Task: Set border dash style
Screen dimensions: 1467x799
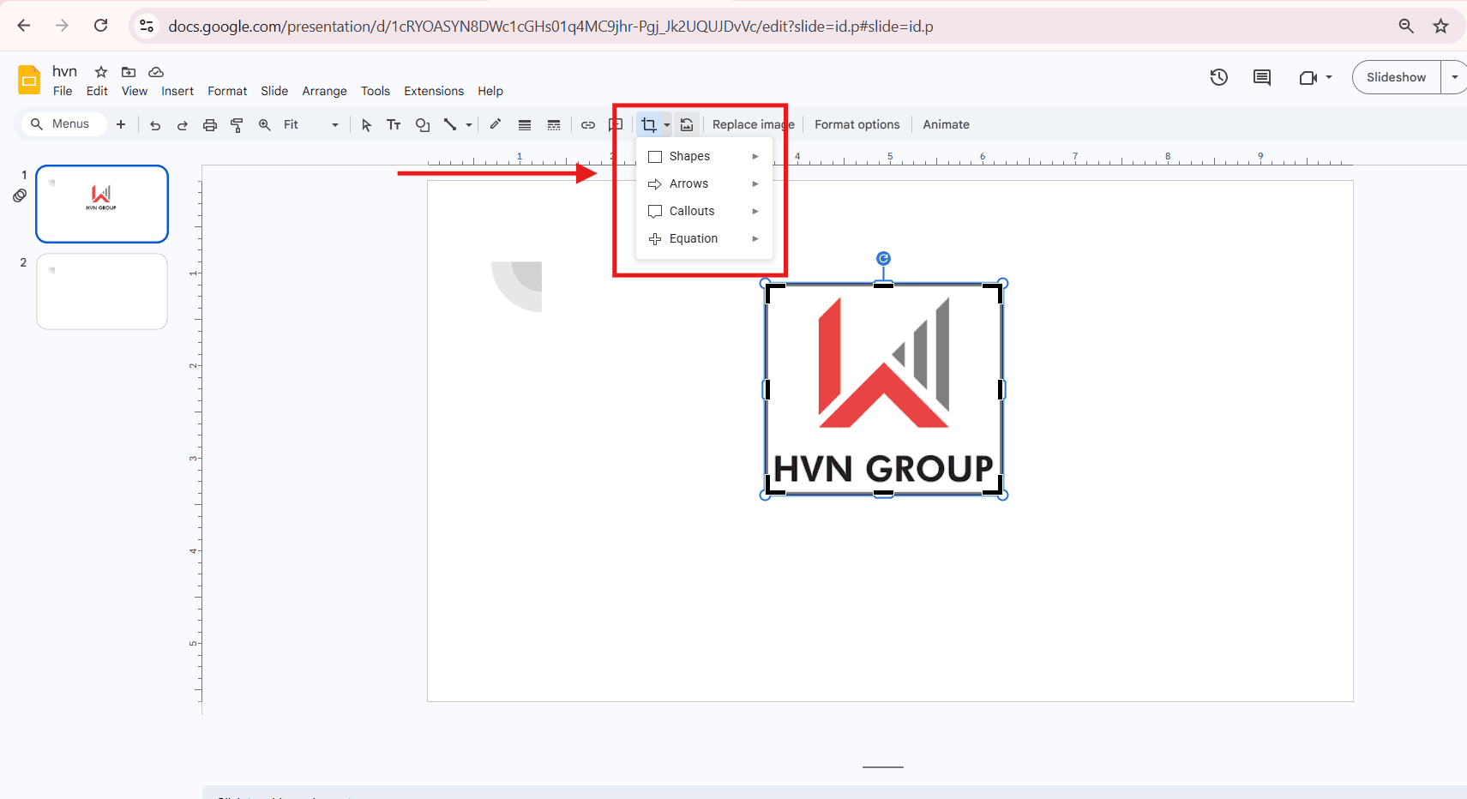Action: tap(554, 125)
